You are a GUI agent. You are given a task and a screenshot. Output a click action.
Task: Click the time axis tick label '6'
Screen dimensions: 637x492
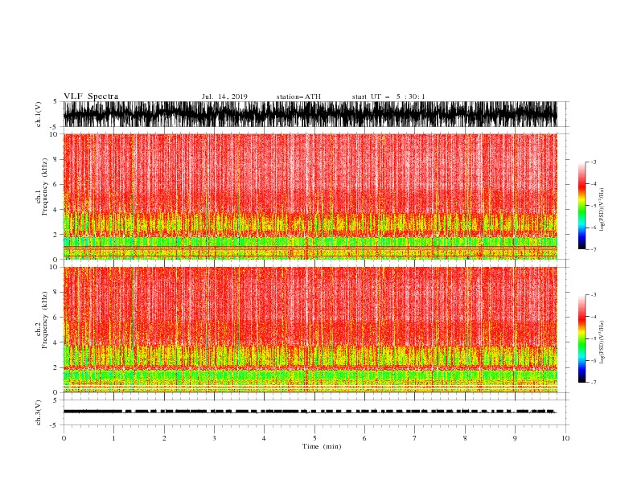click(x=364, y=438)
